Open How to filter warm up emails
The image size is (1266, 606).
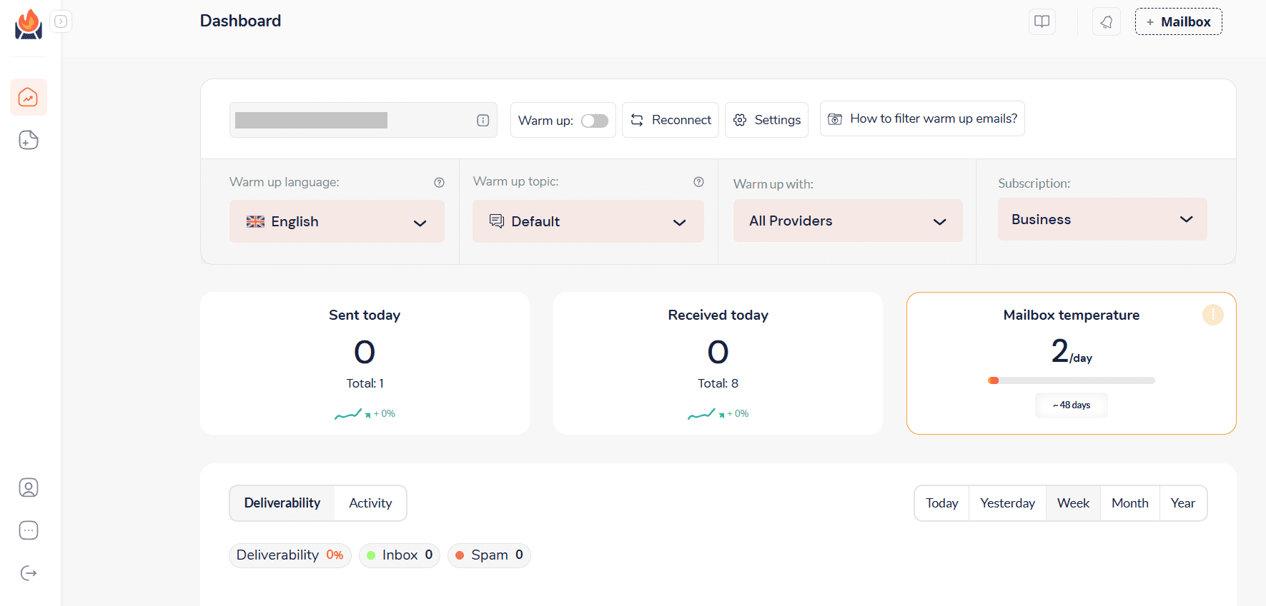(922, 118)
